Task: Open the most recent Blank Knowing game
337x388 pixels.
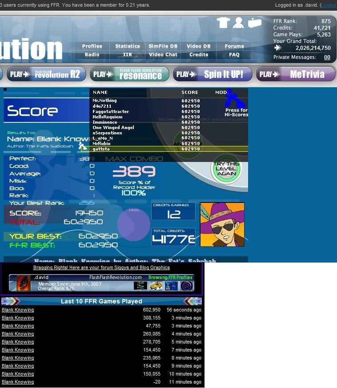Action: coord(18,310)
